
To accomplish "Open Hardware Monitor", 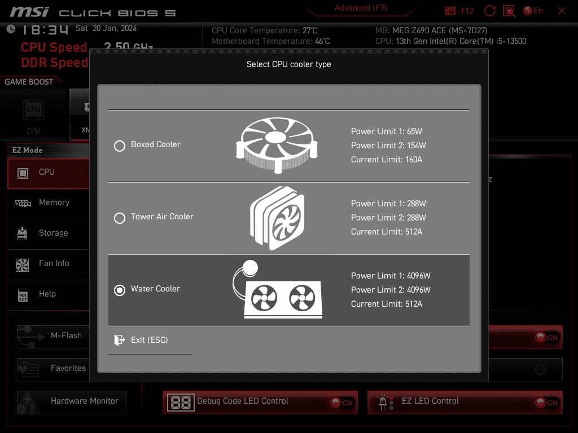I will click(72, 403).
